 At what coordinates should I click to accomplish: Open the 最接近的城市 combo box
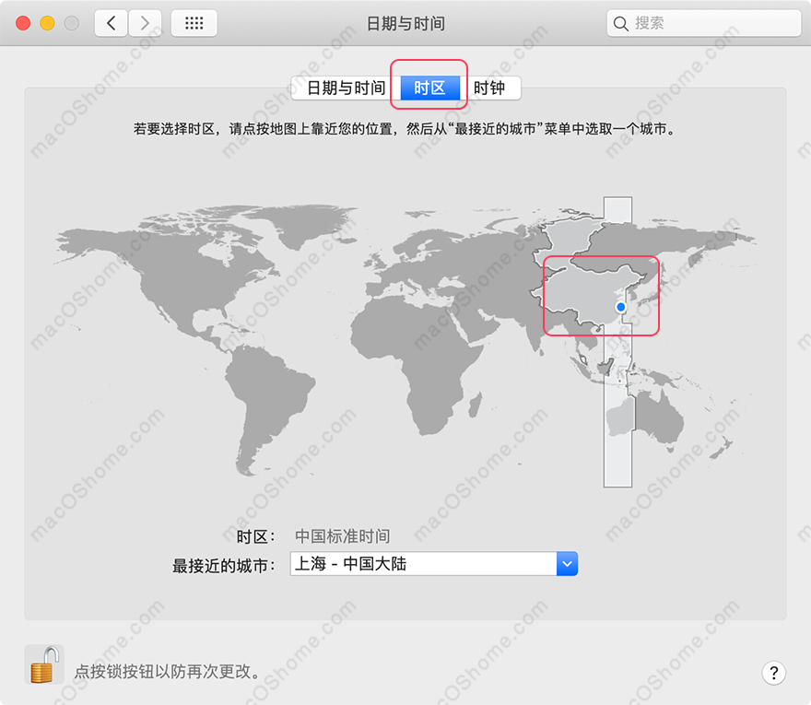point(424,564)
